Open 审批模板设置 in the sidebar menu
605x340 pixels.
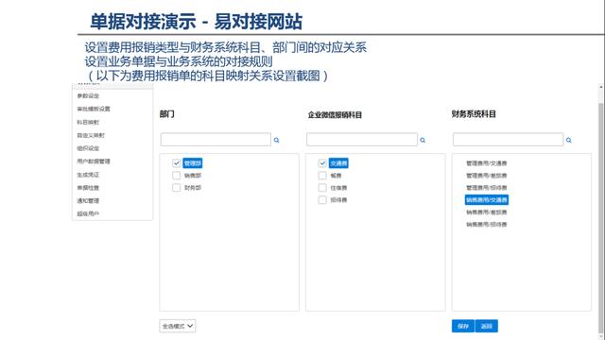tap(94, 109)
